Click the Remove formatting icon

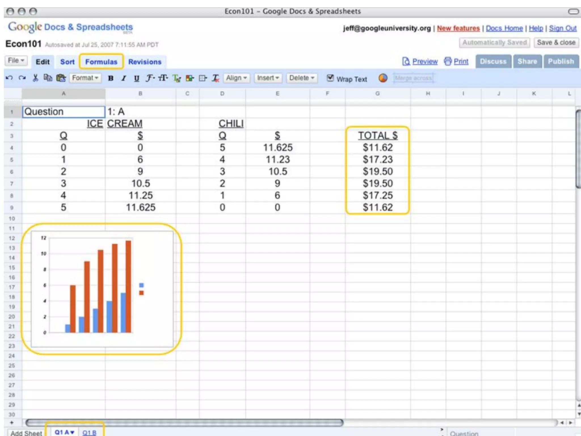pyautogui.click(x=216, y=78)
